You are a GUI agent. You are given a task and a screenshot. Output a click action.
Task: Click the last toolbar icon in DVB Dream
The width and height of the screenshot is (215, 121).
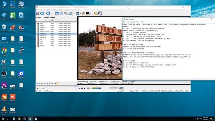(x=100, y=13)
